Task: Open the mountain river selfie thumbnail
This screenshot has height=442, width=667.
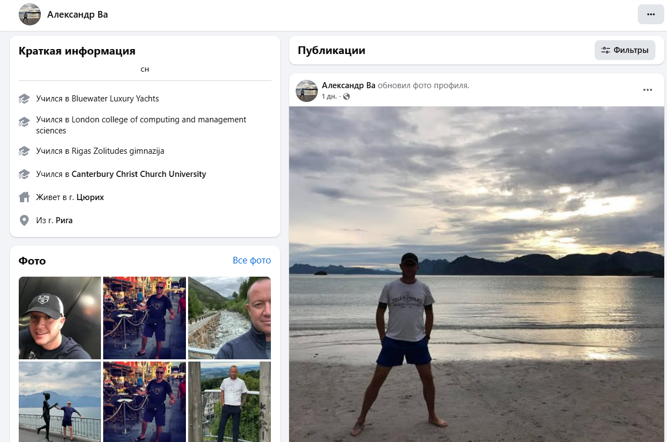Action: (x=230, y=318)
